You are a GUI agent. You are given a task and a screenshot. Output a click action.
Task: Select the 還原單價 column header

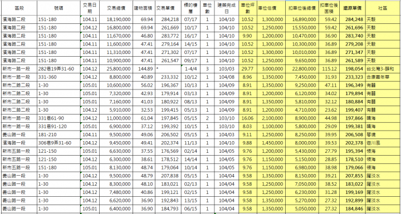[x=353, y=8]
